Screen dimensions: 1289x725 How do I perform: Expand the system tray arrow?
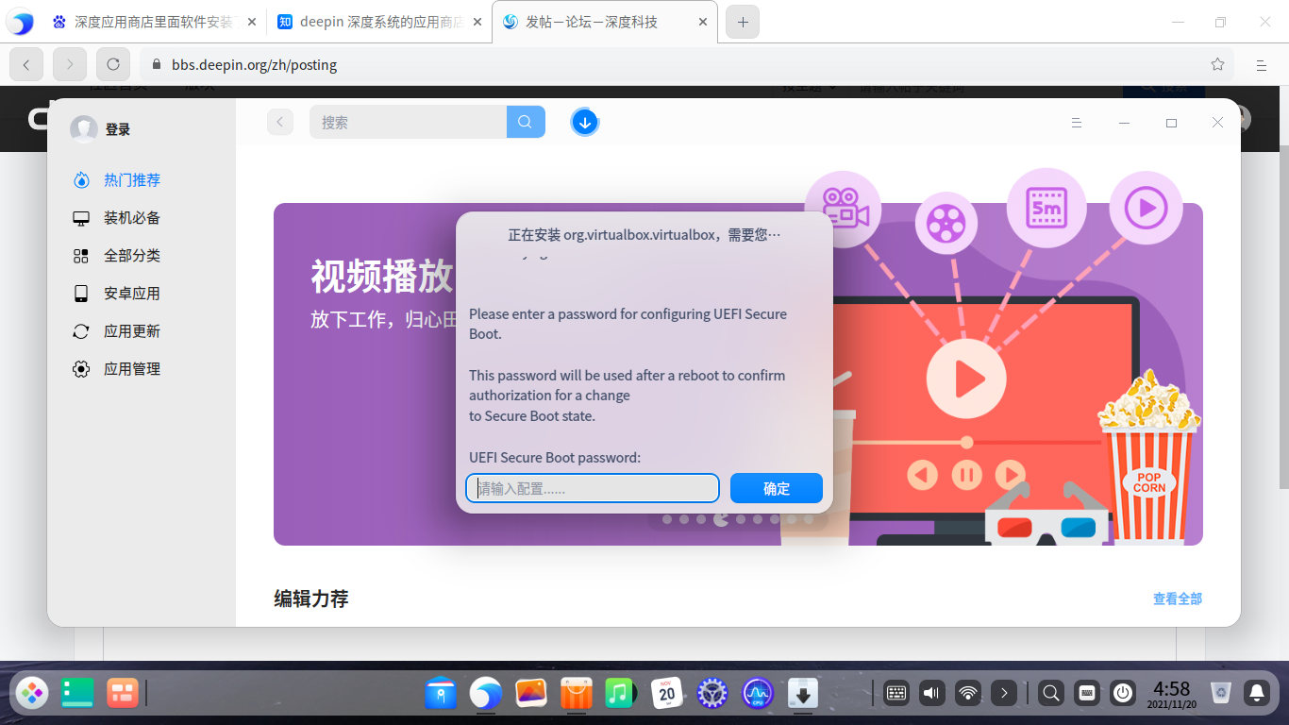pos(1004,693)
